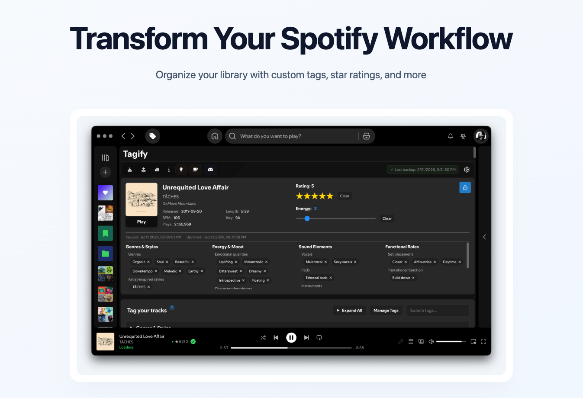Viewport: 583px width, 398px height.
Task: Clear the star rating
Action: tap(345, 196)
